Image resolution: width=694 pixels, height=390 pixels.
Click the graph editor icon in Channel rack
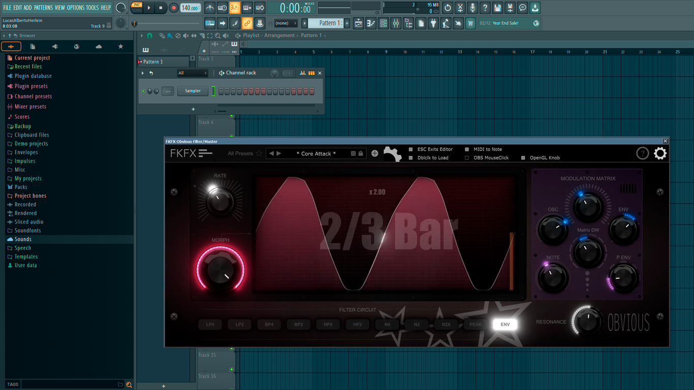302,73
